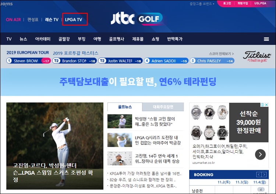Open the Titleist sponsor logo
Viewport: 276px width, 194px height.
coord(257,56)
